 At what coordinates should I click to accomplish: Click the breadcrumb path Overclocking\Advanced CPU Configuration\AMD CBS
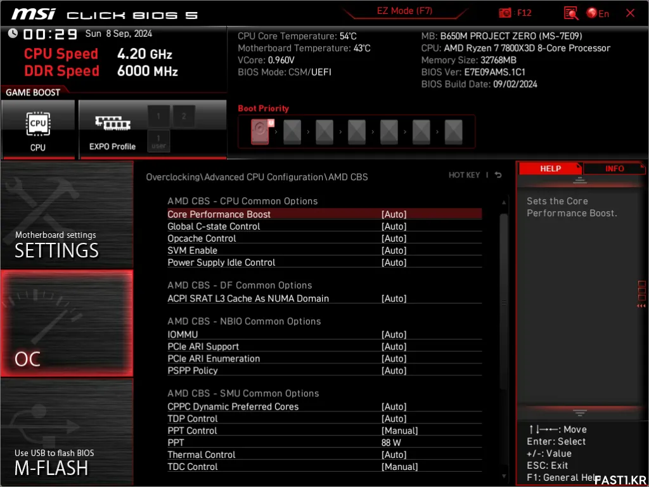pos(257,177)
